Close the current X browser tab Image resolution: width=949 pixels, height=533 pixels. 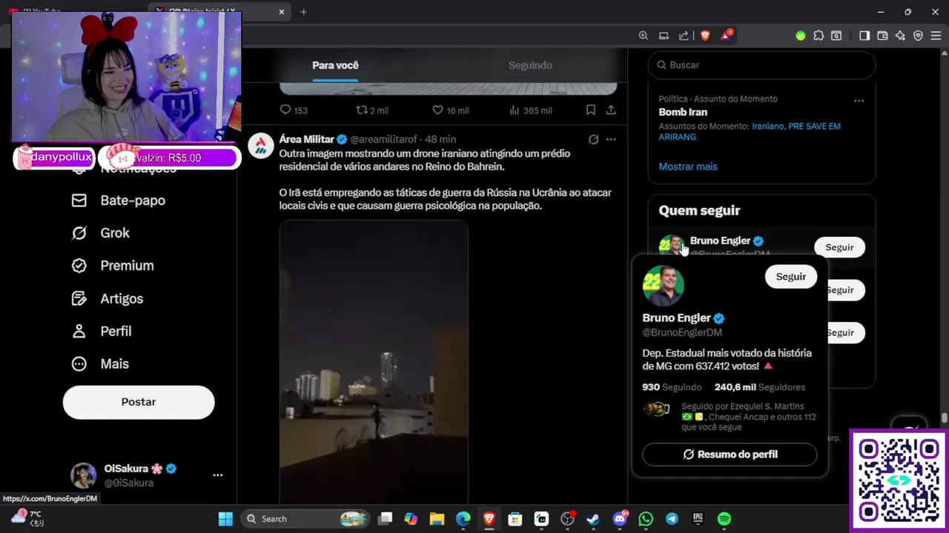282,12
